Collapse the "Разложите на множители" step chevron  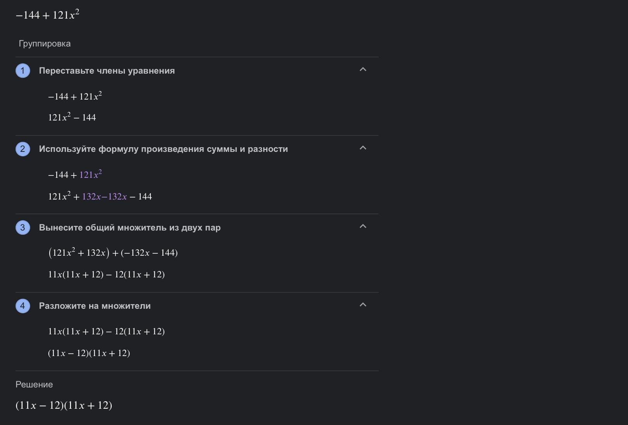tap(363, 305)
